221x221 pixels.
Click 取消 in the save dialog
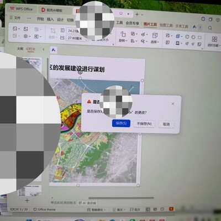click(x=166, y=124)
